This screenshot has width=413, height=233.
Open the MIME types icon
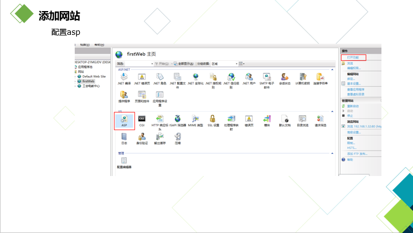coord(195,121)
